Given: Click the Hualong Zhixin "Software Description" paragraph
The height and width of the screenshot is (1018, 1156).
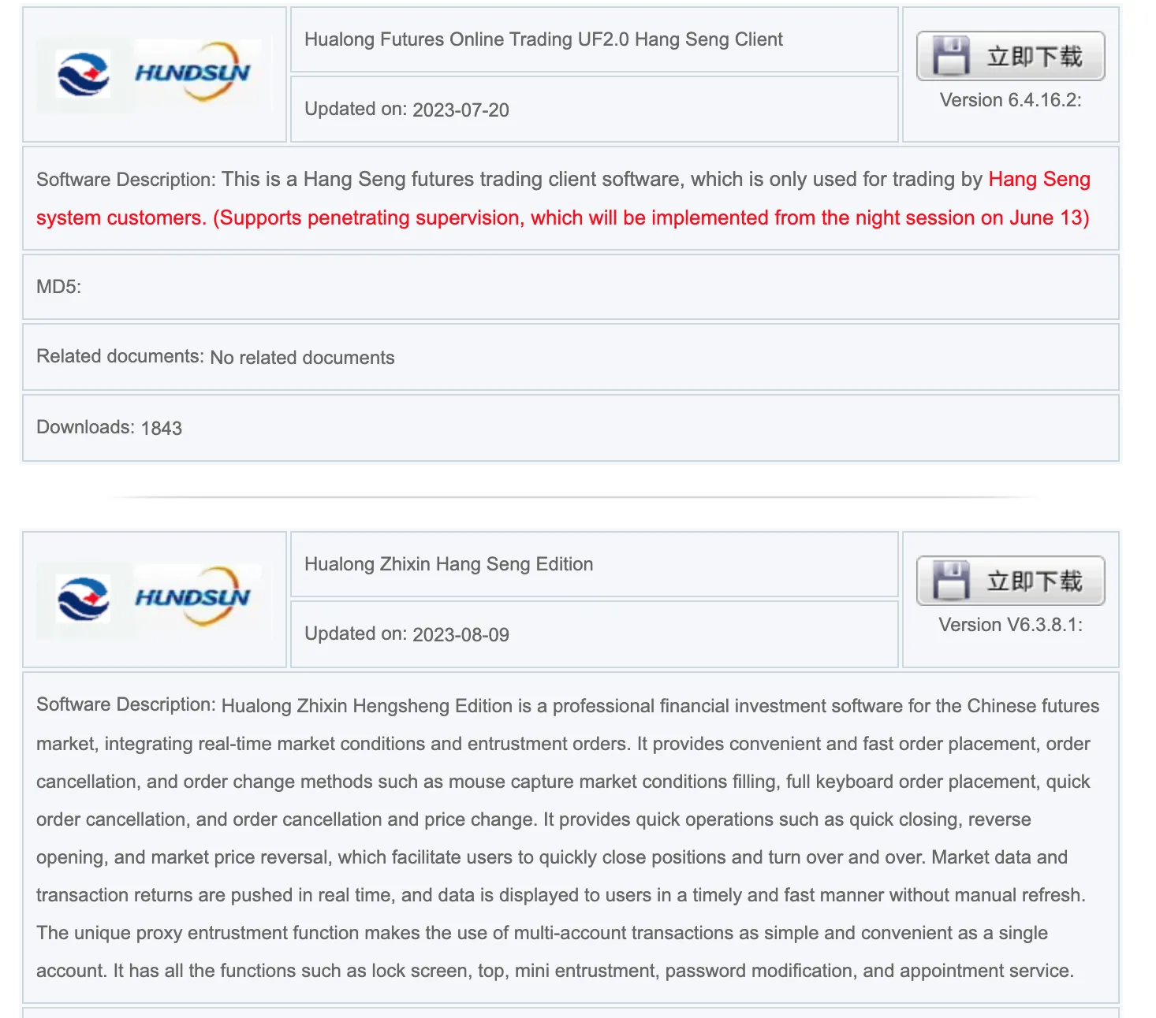Looking at the screenshot, I should click(x=568, y=838).
